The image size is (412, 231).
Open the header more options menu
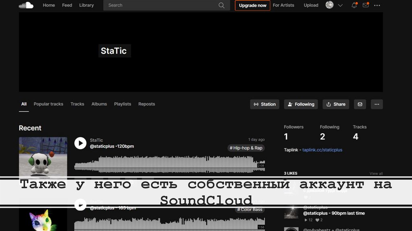377,5
